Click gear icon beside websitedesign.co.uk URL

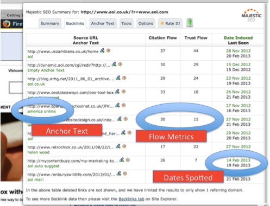point(125,119)
